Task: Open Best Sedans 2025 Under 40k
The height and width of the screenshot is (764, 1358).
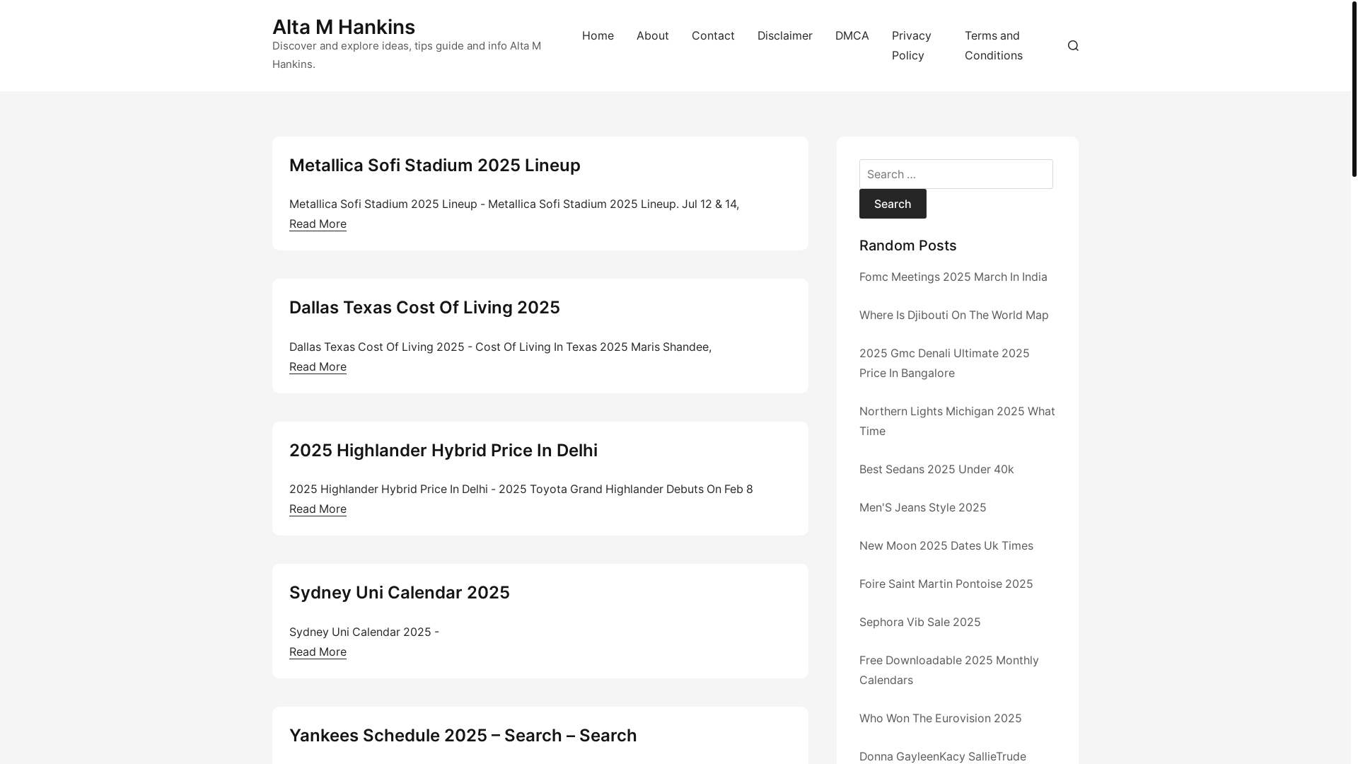Action: tap(936, 469)
